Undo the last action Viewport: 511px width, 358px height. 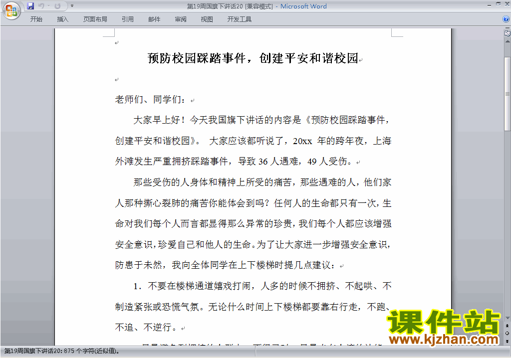pos(41,6)
